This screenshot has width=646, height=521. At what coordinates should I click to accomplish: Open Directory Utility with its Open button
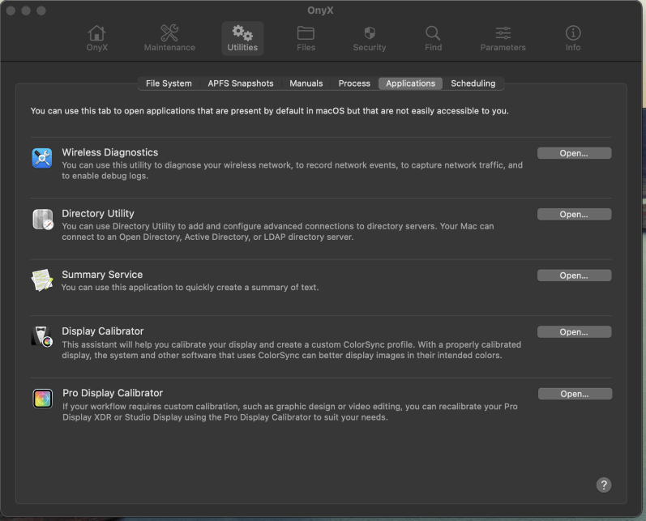574,214
